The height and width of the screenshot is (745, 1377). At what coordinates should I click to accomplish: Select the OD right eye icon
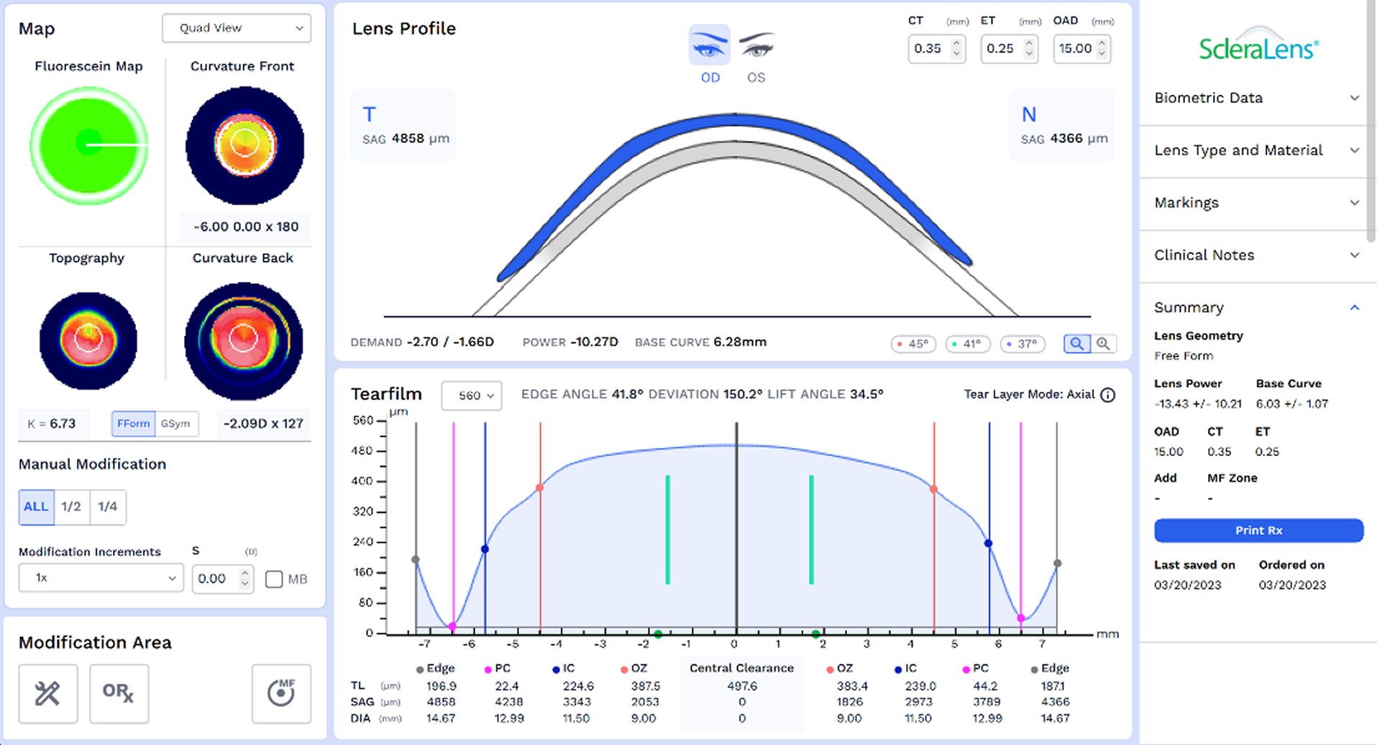coord(709,46)
